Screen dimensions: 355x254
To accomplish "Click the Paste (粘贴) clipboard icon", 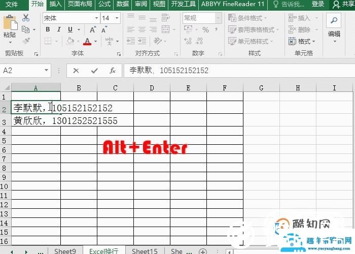I will (10, 23).
